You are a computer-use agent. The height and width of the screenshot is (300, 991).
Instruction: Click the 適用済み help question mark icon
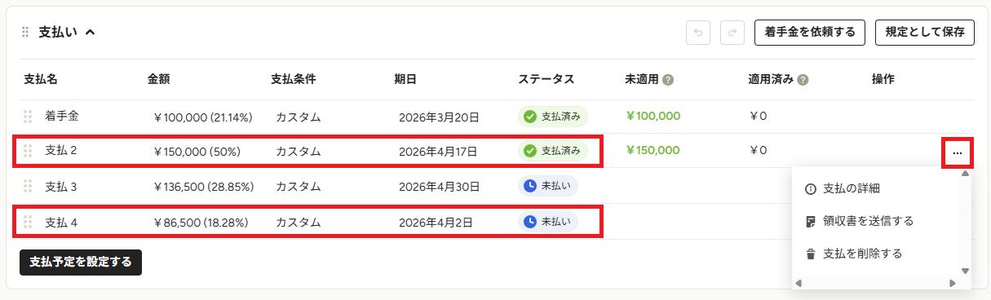[803, 80]
